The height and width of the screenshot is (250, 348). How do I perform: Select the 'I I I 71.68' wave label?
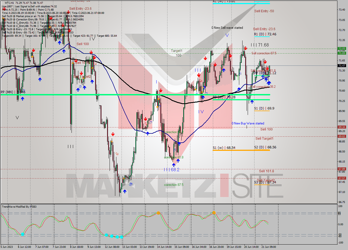click(260, 45)
